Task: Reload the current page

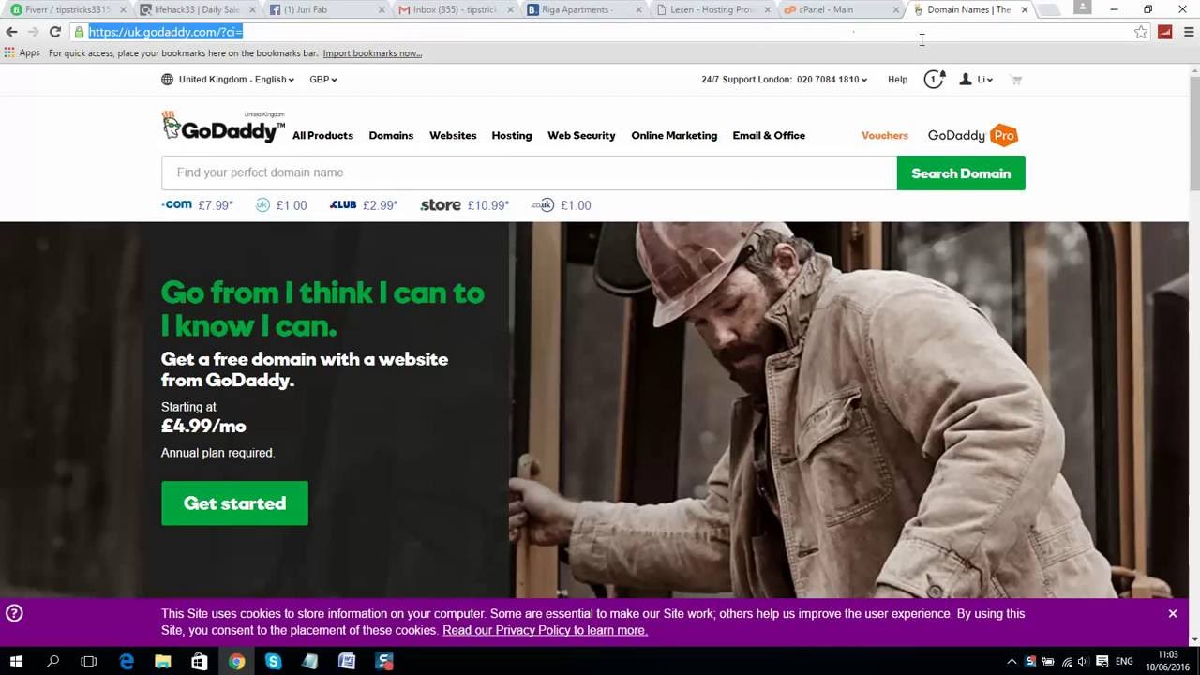Action: pyautogui.click(x=55, y=32)
